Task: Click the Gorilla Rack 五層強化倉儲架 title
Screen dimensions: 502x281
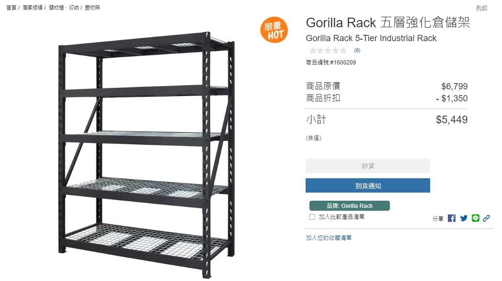Action: click(x=388, y=22)
